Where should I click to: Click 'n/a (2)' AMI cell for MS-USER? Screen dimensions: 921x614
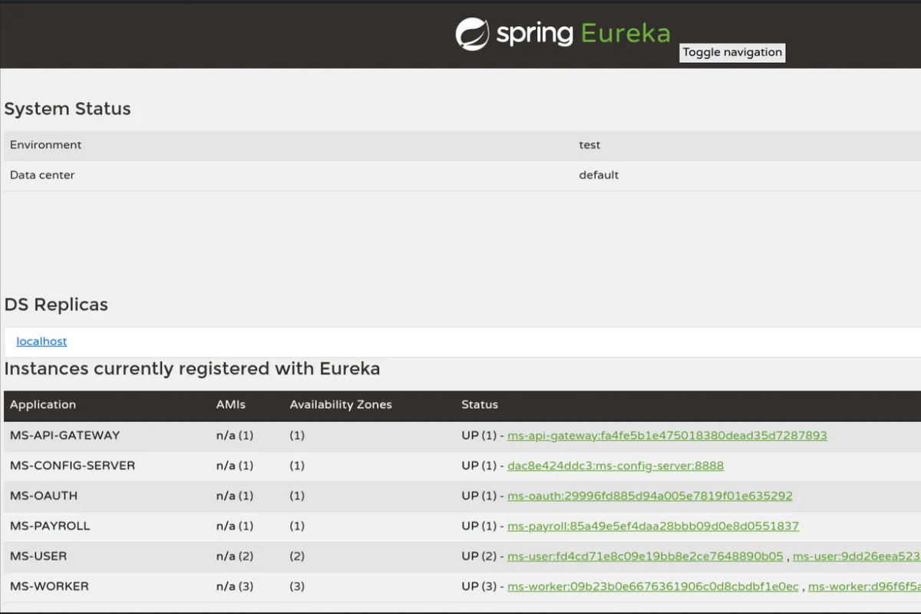pyautogui.click(x=235, y=556)
